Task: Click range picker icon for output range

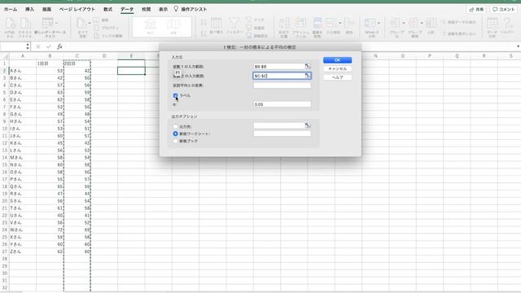Action: [308, 125]
